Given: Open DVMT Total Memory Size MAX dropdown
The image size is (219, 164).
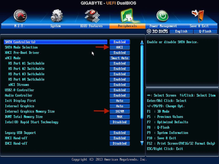Looking at the screenshot, I should click(x=120, y=117).
